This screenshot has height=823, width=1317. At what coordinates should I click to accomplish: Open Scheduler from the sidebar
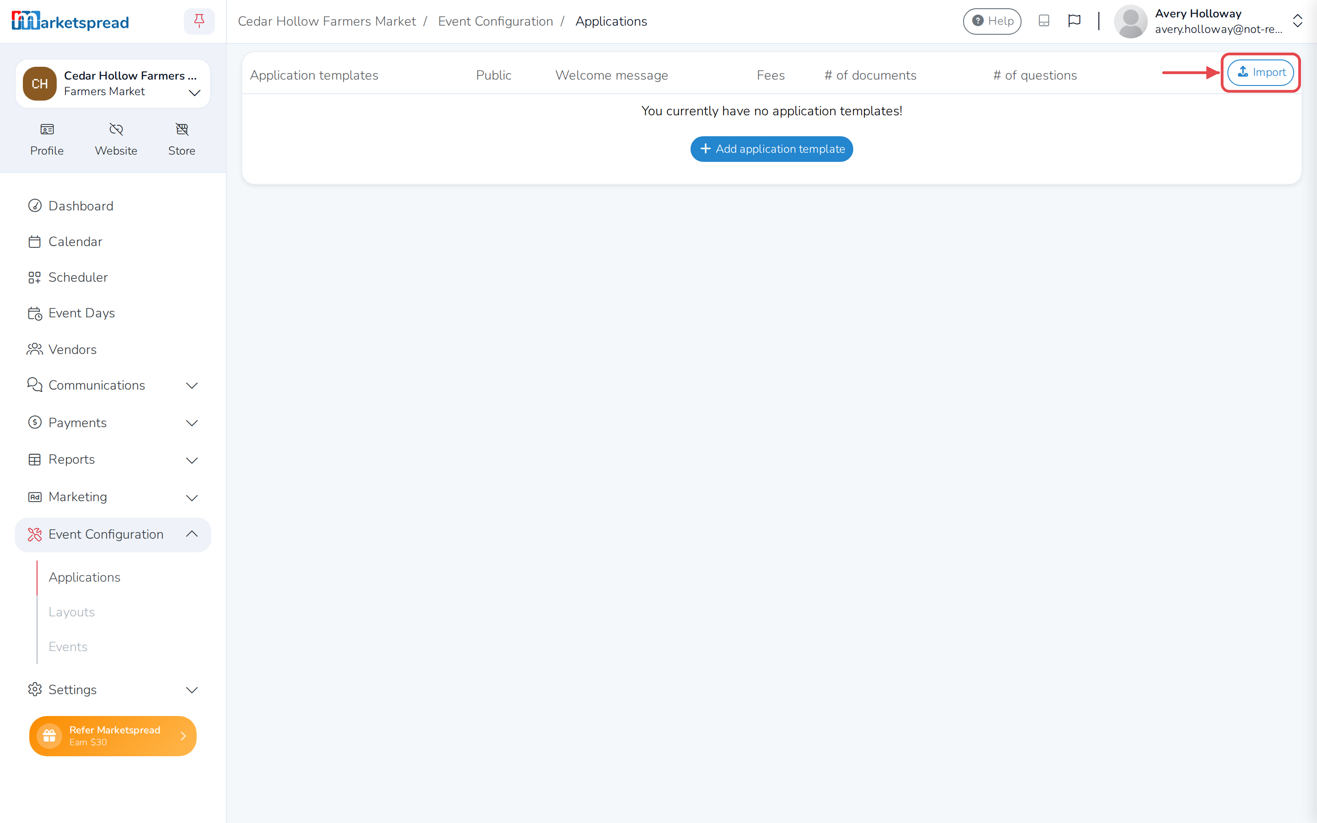112,277
